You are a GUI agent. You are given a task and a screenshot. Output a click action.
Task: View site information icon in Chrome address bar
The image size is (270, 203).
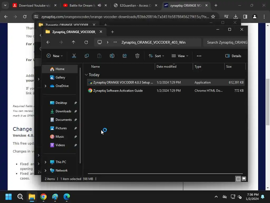tap(36, 17)
